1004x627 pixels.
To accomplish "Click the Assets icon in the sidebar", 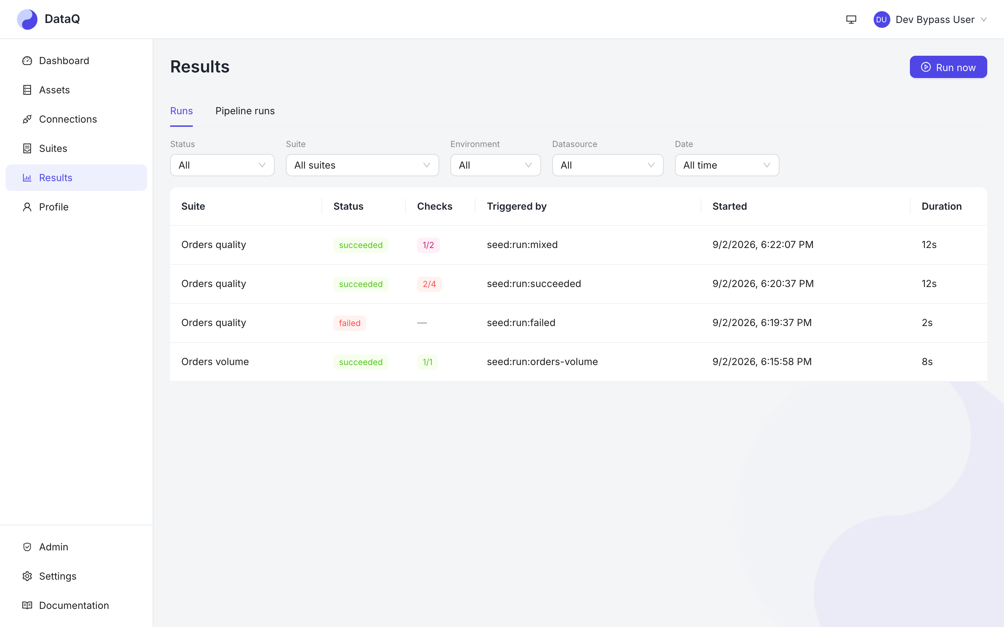I will [x=27, y=90].
